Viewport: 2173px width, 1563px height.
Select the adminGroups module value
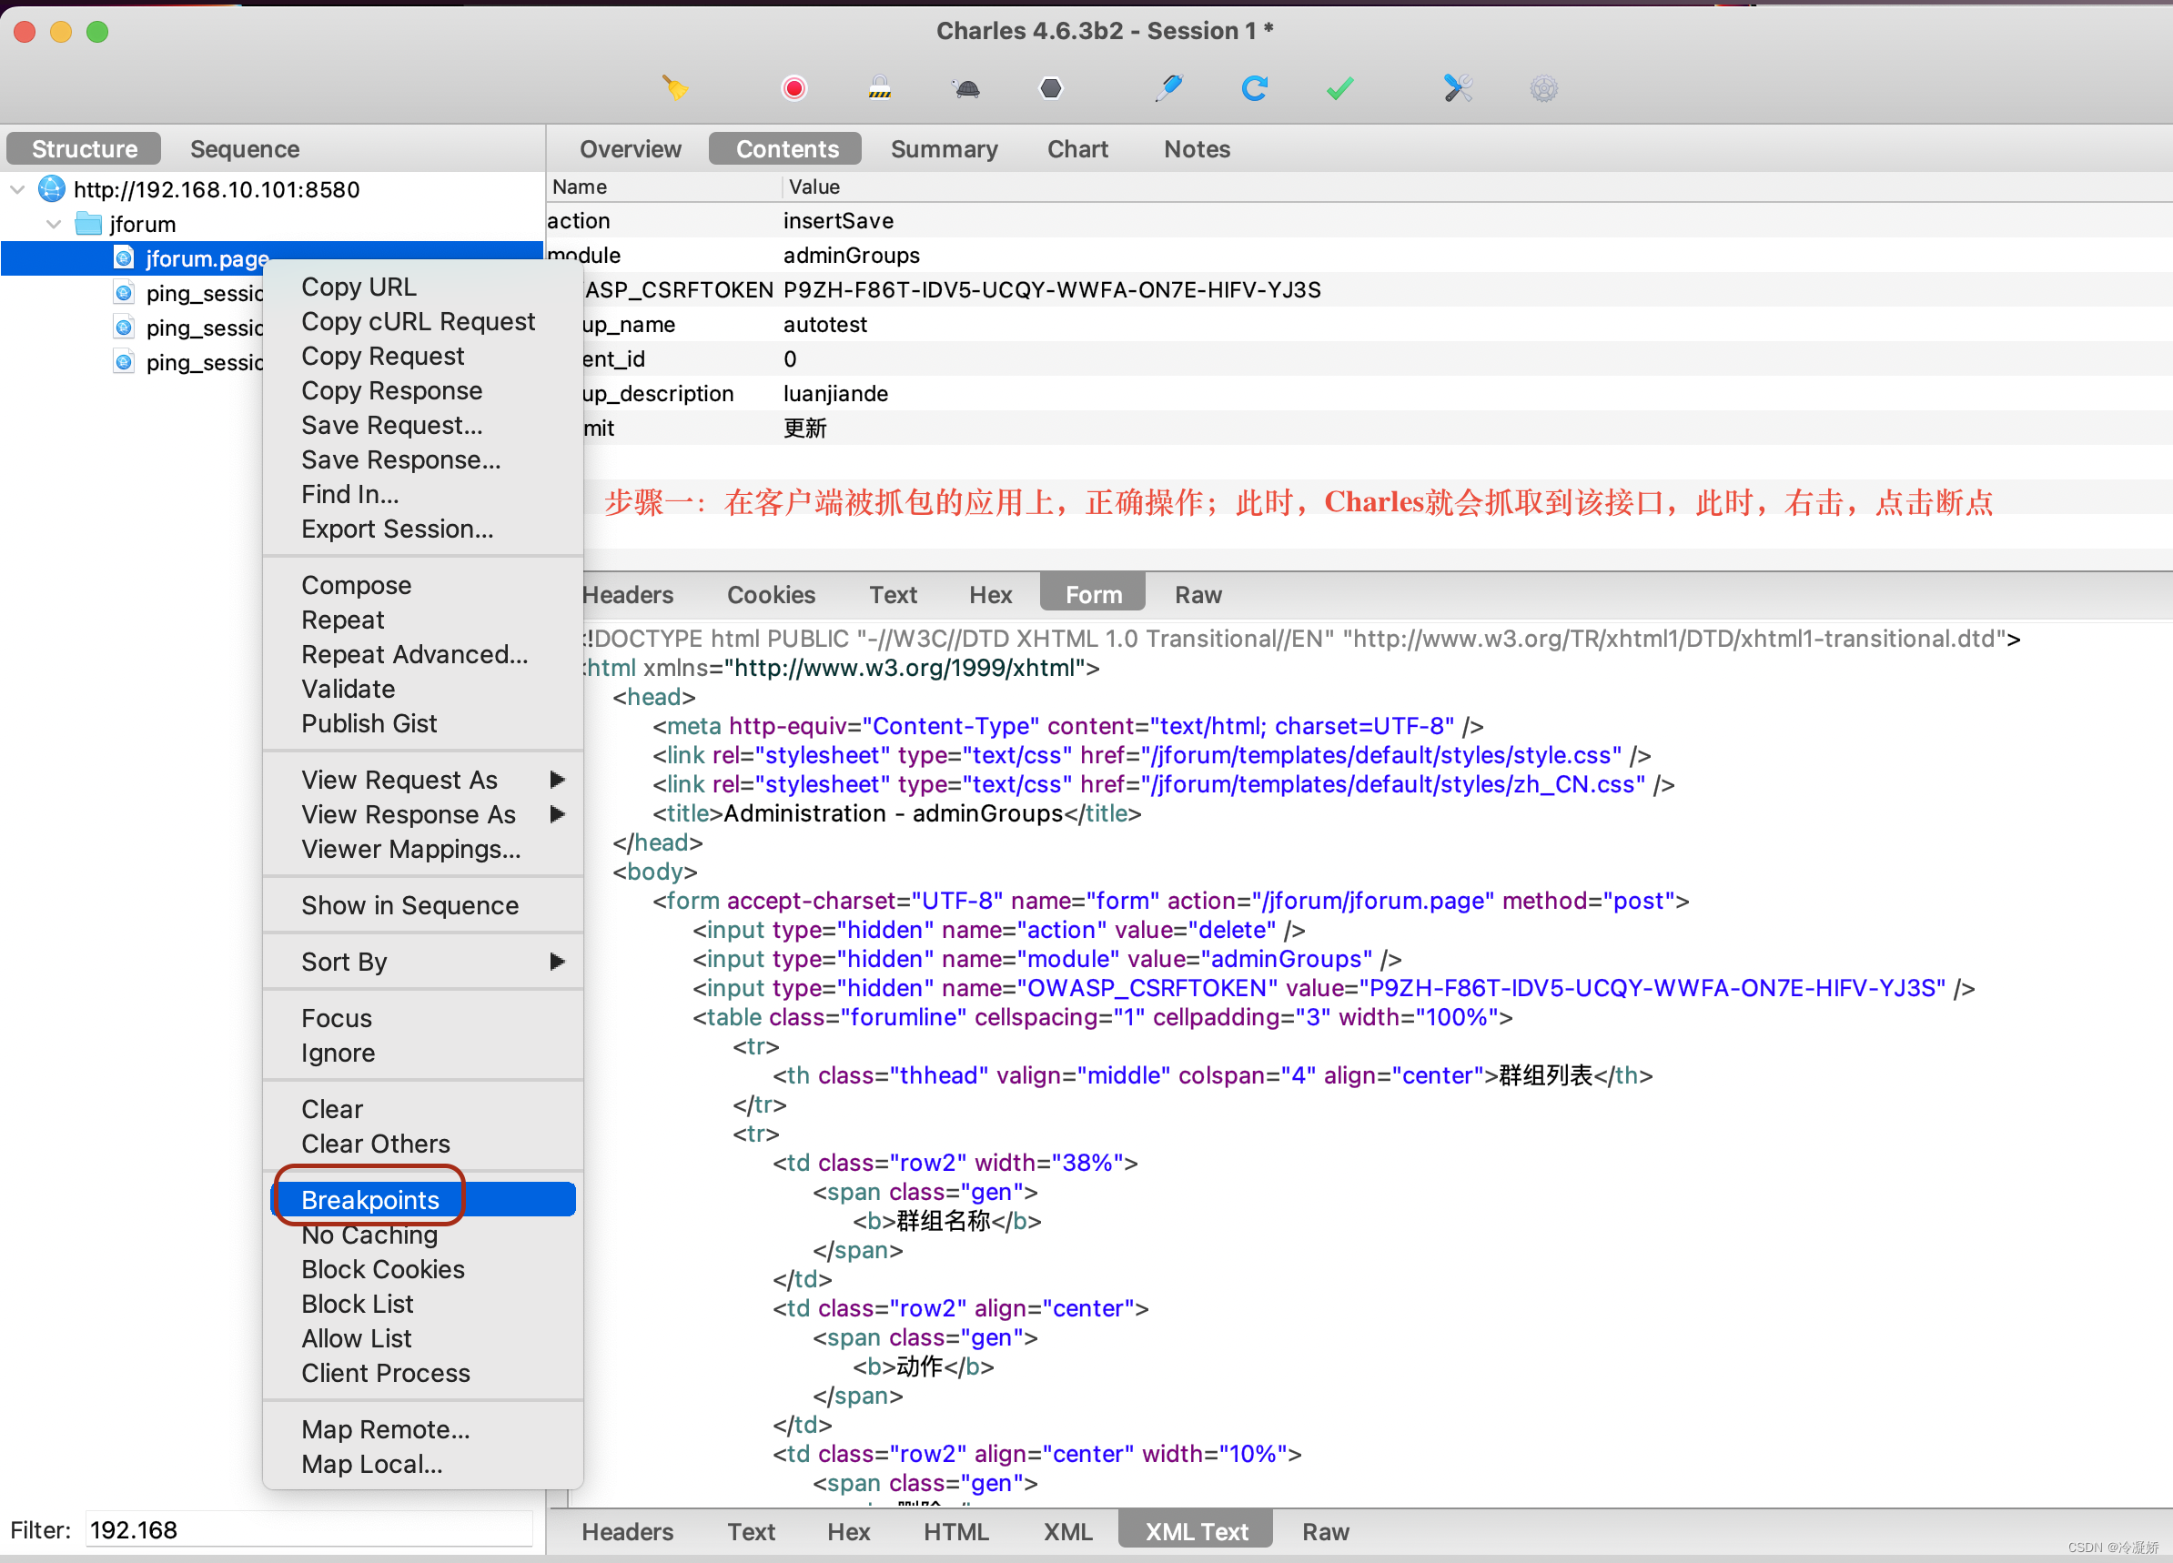[851, 255]
